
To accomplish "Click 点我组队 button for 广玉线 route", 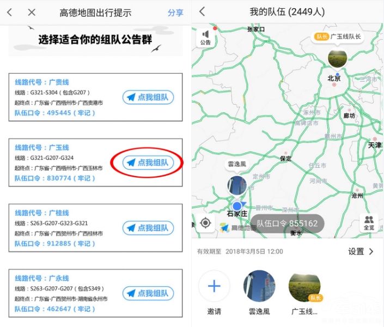I will coord(148,162).
